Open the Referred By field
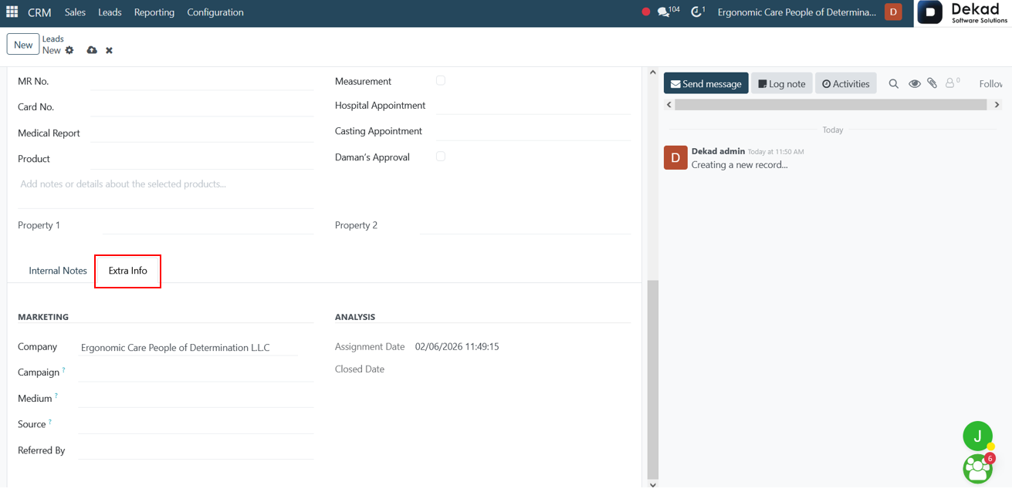The width and height of the screenshot is (1012, 492). 196,450
